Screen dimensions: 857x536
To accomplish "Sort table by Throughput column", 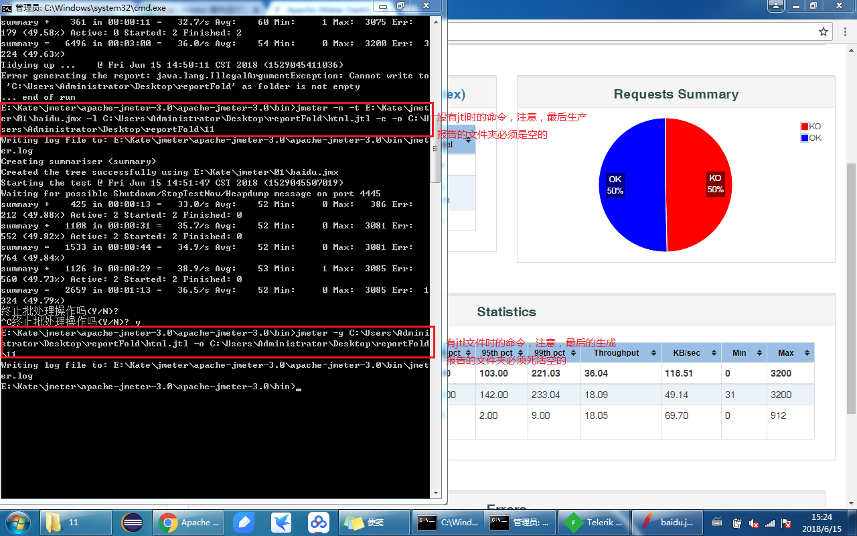I will pyautogui.click(x=621, y=352).
